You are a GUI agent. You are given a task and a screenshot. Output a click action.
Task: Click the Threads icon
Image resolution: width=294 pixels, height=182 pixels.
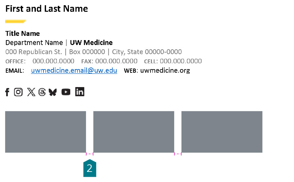click(42, 92)
